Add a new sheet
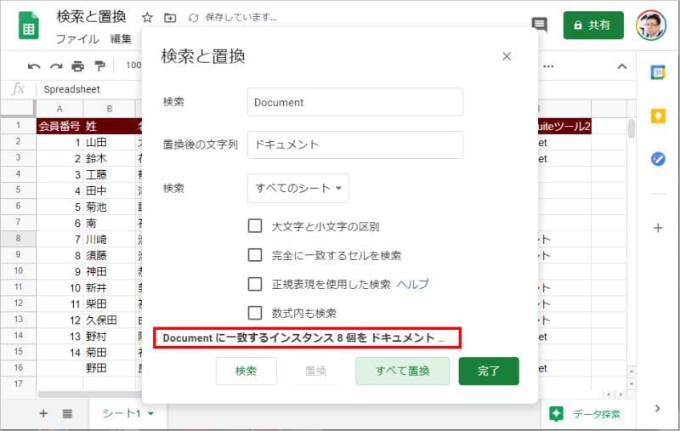Viewport: 680px width, 431px height. pos(43,413)
